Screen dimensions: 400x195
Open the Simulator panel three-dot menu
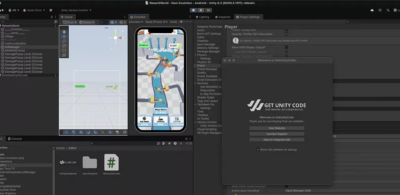coord(190,17)
